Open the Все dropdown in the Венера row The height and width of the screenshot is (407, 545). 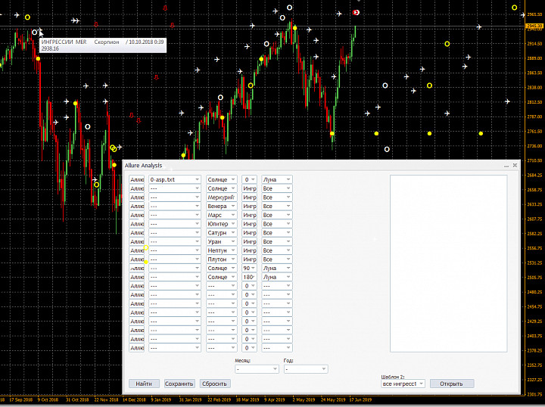[x=277, y=207]
